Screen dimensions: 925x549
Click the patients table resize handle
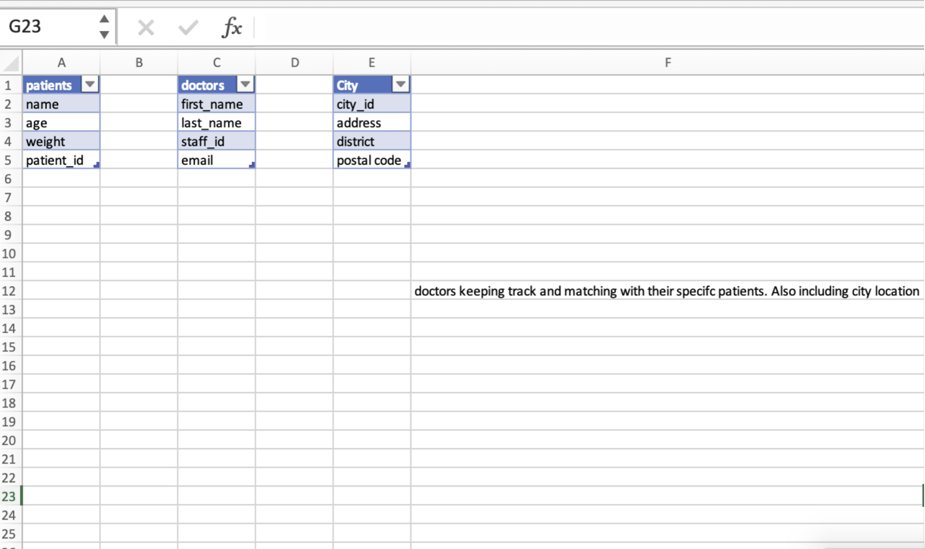pos(97,165)
